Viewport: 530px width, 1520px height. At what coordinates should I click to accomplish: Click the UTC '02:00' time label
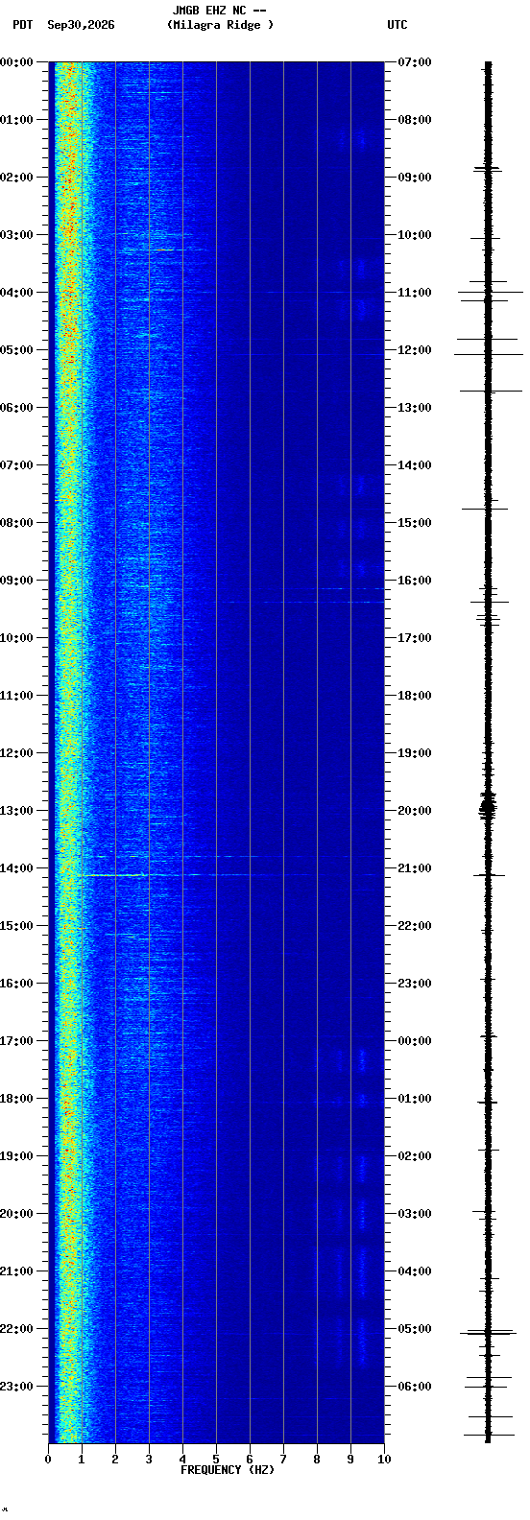click(x=415, y=1156)
